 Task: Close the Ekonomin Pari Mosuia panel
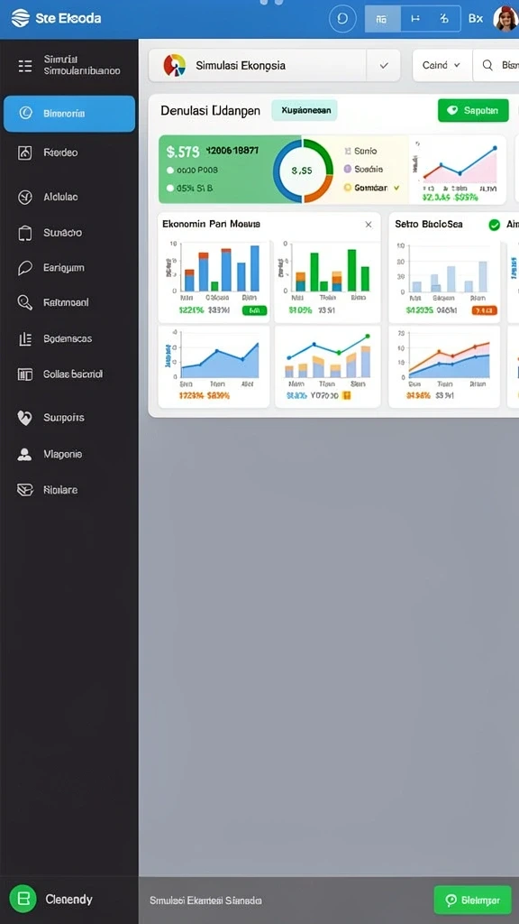coord(369,225)
